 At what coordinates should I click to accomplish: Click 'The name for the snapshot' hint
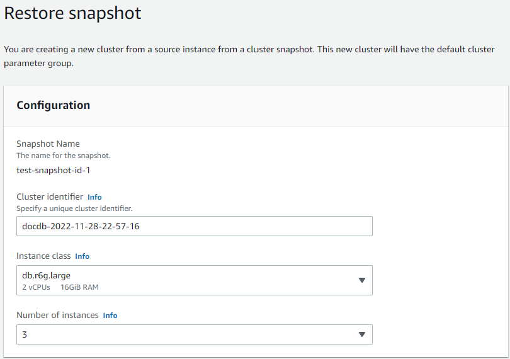coord(64,155)
